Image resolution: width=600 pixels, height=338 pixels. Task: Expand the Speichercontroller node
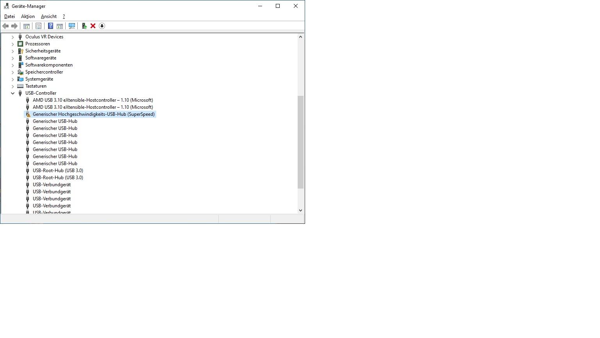tap(12, 72)
